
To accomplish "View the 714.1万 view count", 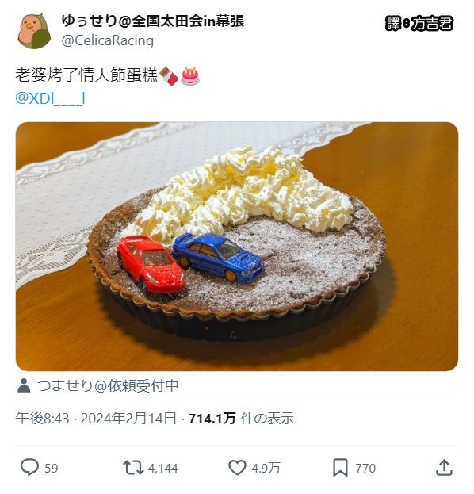I will pyautogui.click(x=212, y=419).
